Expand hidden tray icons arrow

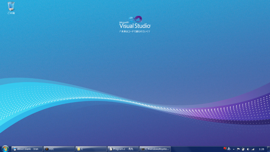click(x=234, y=149)
